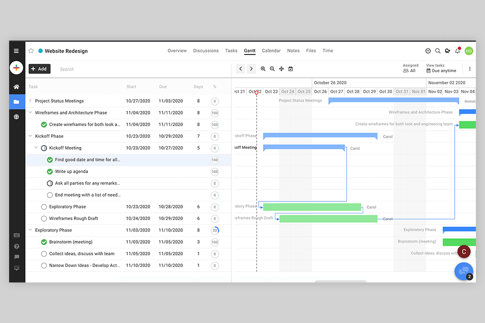Go to the Home icon in sidebar

16,87
